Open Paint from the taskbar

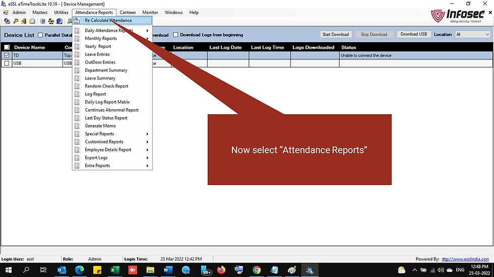coord(292,270)
